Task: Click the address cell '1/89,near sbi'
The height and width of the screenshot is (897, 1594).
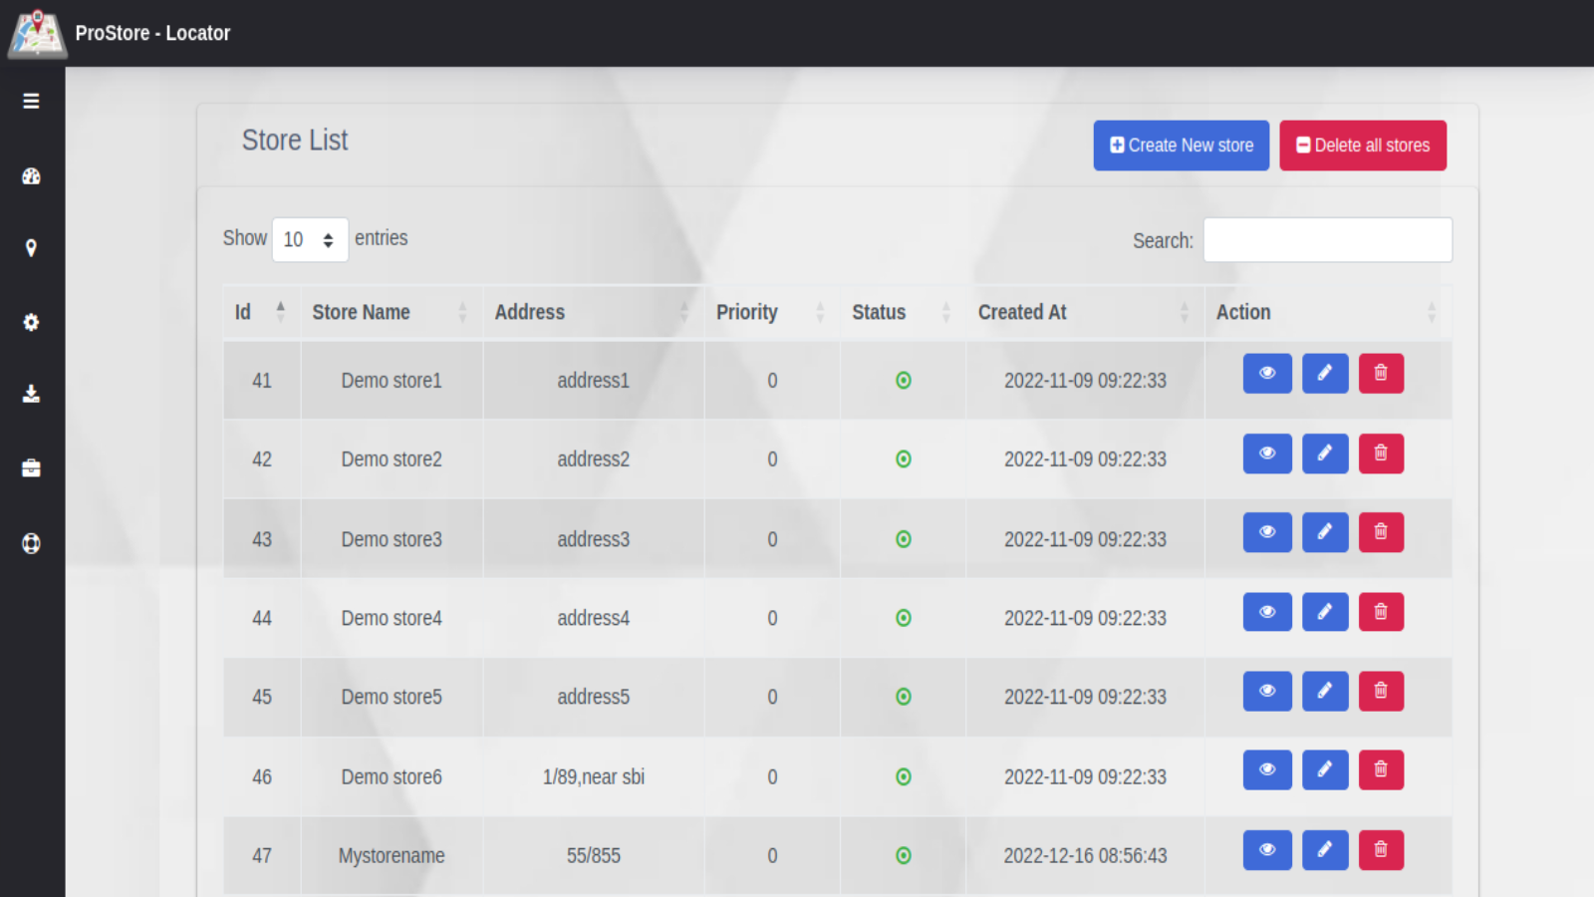Action: [594, 776]
